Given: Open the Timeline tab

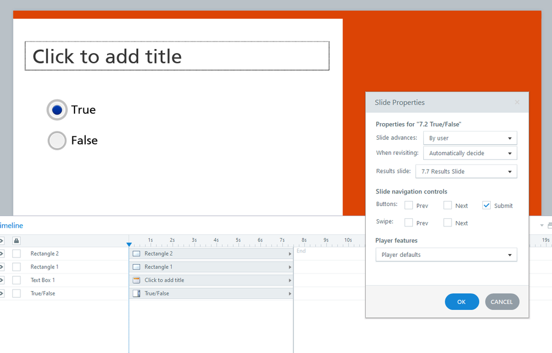Looking at the screenshot, I should pyautogui.click(x=11, y=225).
